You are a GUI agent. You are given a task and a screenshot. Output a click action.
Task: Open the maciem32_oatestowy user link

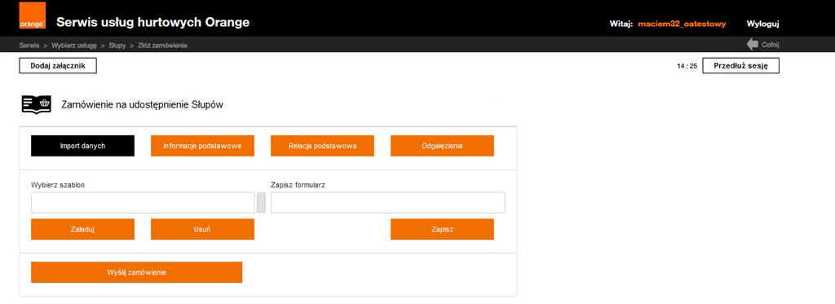point(682,24)
